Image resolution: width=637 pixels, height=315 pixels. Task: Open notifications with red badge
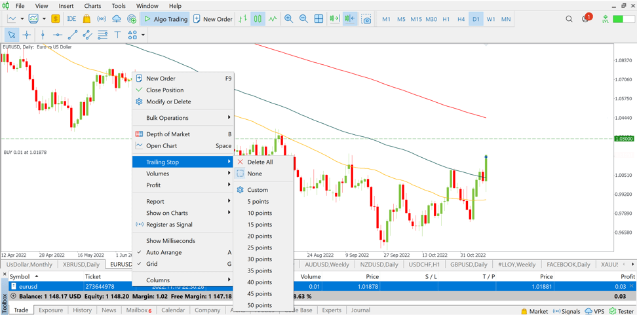[x=587, y=18]
